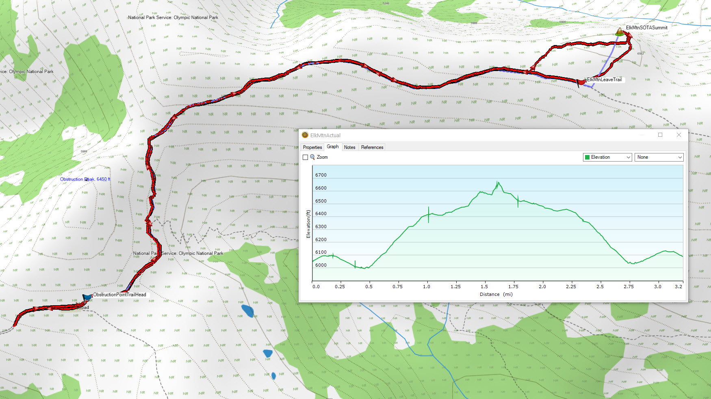Enable the Zoom checkbox

[306, 157]
